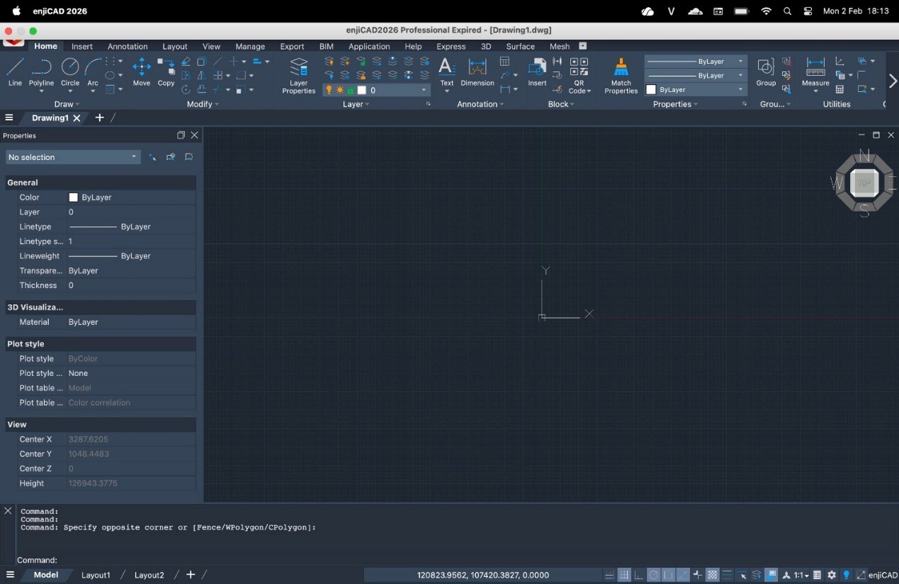Click the command line input field
The image size is (899, 584).
(283, 560)
